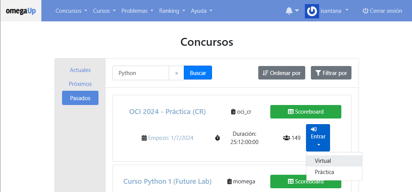Select Virtual from the Entrar menu
This screenshot has width=412, height=192.
[334, 161]
